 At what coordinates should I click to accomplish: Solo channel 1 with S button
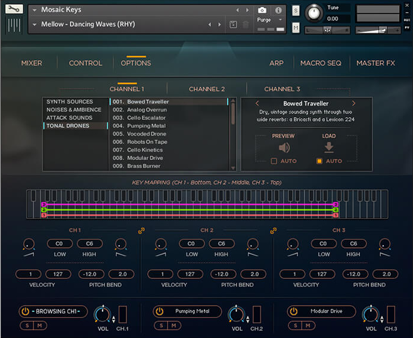[x=27, y=325]
